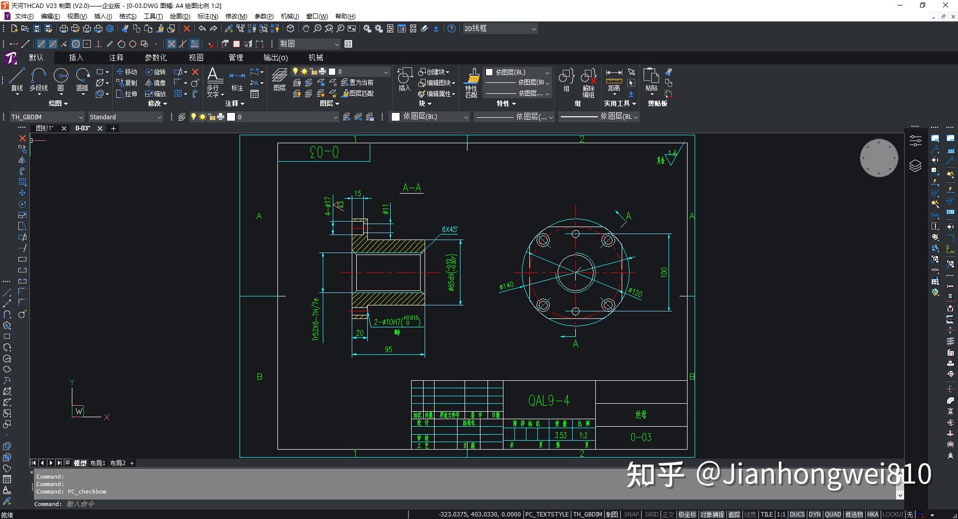Viewport: 958px width, 519px height.
Task: Enable the SNAP mode in status bar
Action: (x=631, y=515)
